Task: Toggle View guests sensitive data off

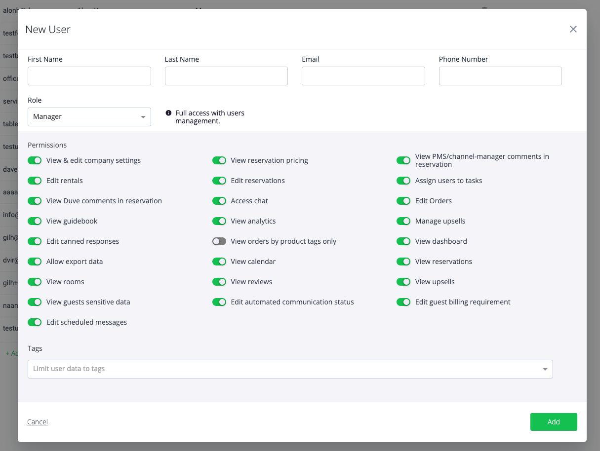Action: [x=35, y=302]
